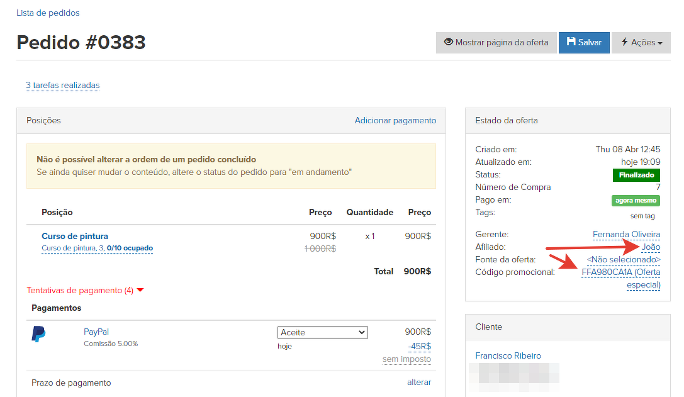Click the green Finalizado status badge
The width and height of the screenshot is (684, 397).
[636, 175]
